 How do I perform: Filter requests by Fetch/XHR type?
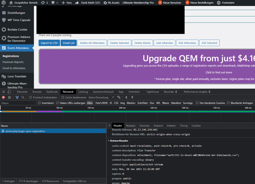pyautogui.click(x=102, y=103)
